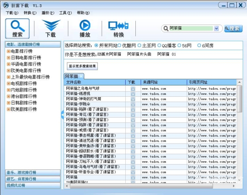The height and width of the screenshot is (195, 247).
Task: Click the 播放 play toolbar icon
Action: [x=85, y=28]
